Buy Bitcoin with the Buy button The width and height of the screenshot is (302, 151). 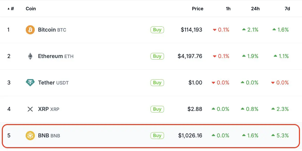pos(157,30)
